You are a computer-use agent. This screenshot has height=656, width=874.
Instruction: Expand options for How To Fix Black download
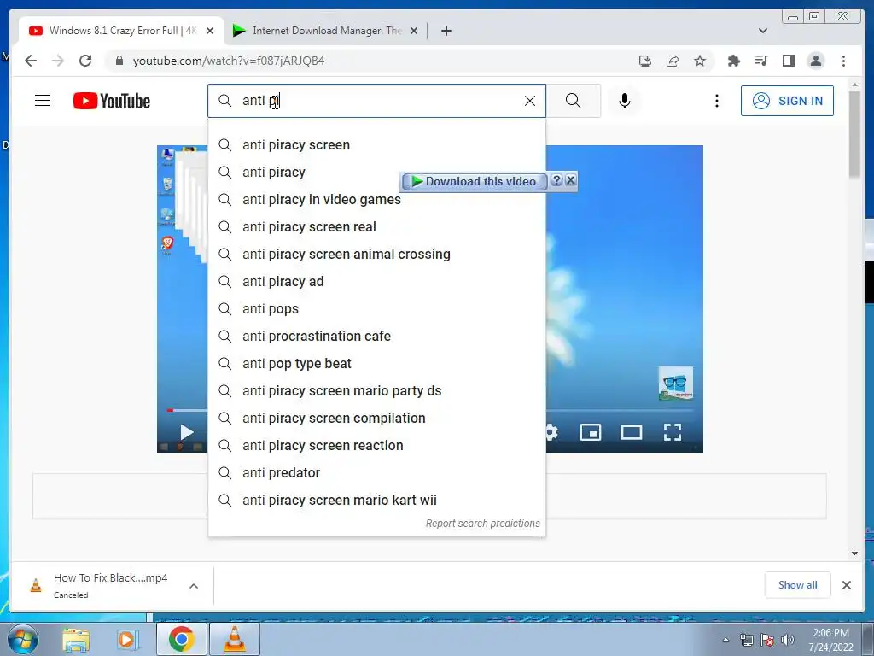pyautogui.click(x=194, y=586)
